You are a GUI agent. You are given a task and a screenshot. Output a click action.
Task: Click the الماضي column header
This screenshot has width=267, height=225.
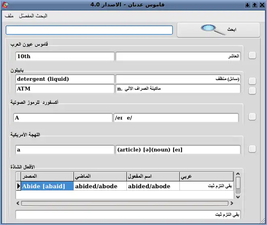click(100, 177)
